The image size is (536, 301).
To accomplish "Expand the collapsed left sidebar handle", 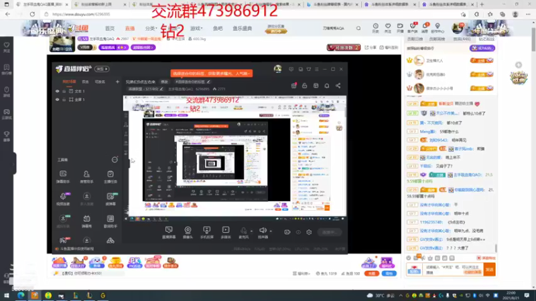I will (13, 163).
